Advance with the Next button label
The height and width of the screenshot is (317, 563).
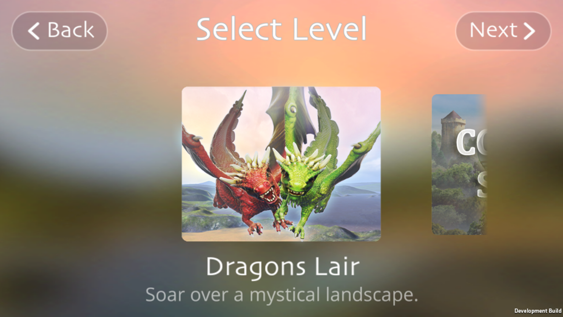click(493, 30)
